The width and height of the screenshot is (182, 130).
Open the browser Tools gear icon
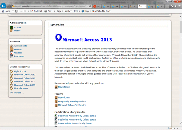pos(180,6)
